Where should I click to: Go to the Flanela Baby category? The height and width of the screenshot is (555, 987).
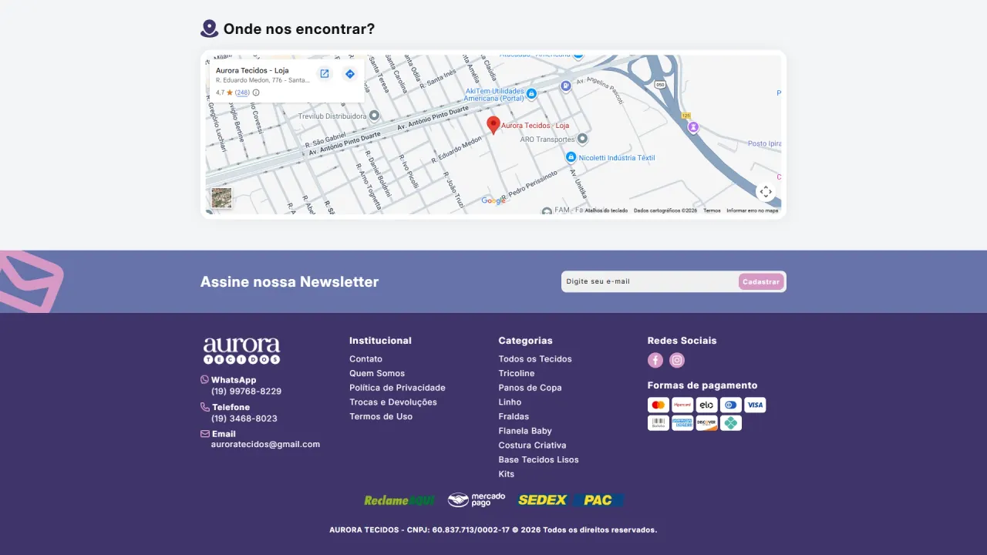pyautogui.click(x=525, y=431)
